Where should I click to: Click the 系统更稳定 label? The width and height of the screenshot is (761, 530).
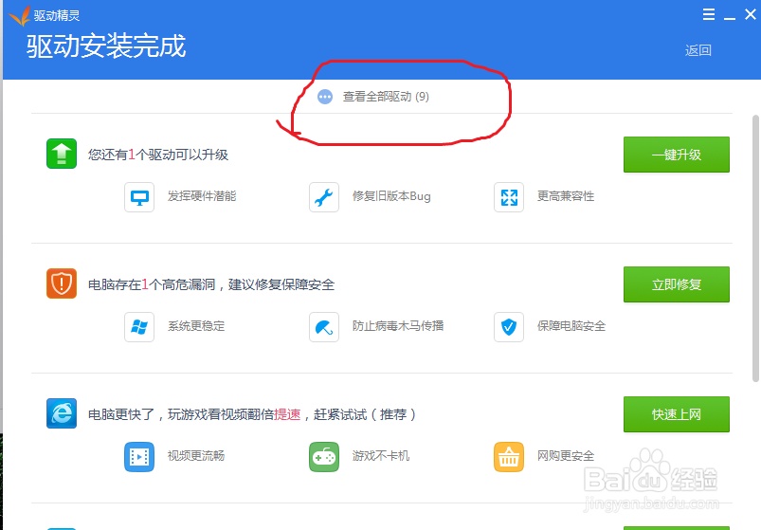point(196,325)
